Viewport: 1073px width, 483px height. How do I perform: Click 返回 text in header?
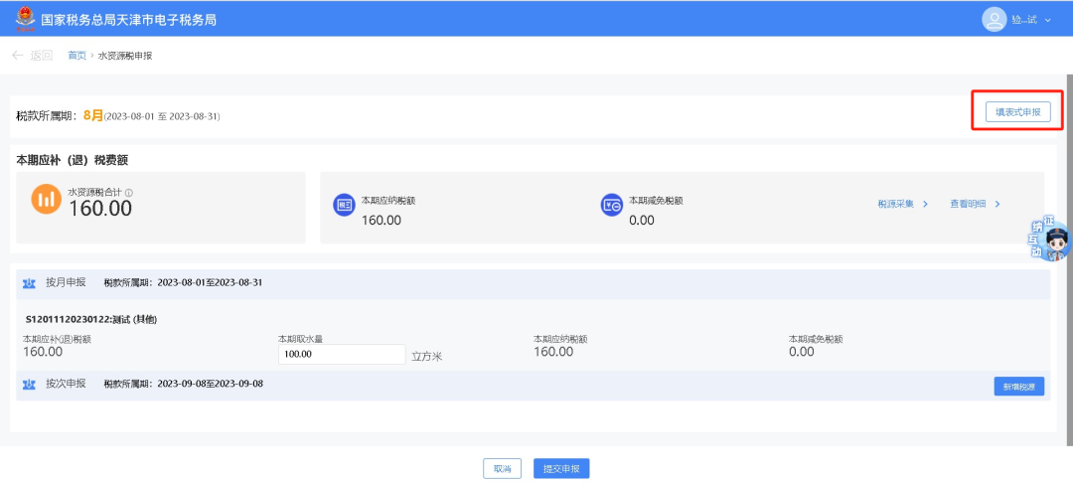(x=41, y=56)
